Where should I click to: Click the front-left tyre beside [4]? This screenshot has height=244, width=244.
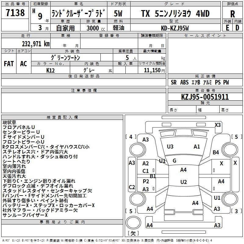tap(138, 150)
